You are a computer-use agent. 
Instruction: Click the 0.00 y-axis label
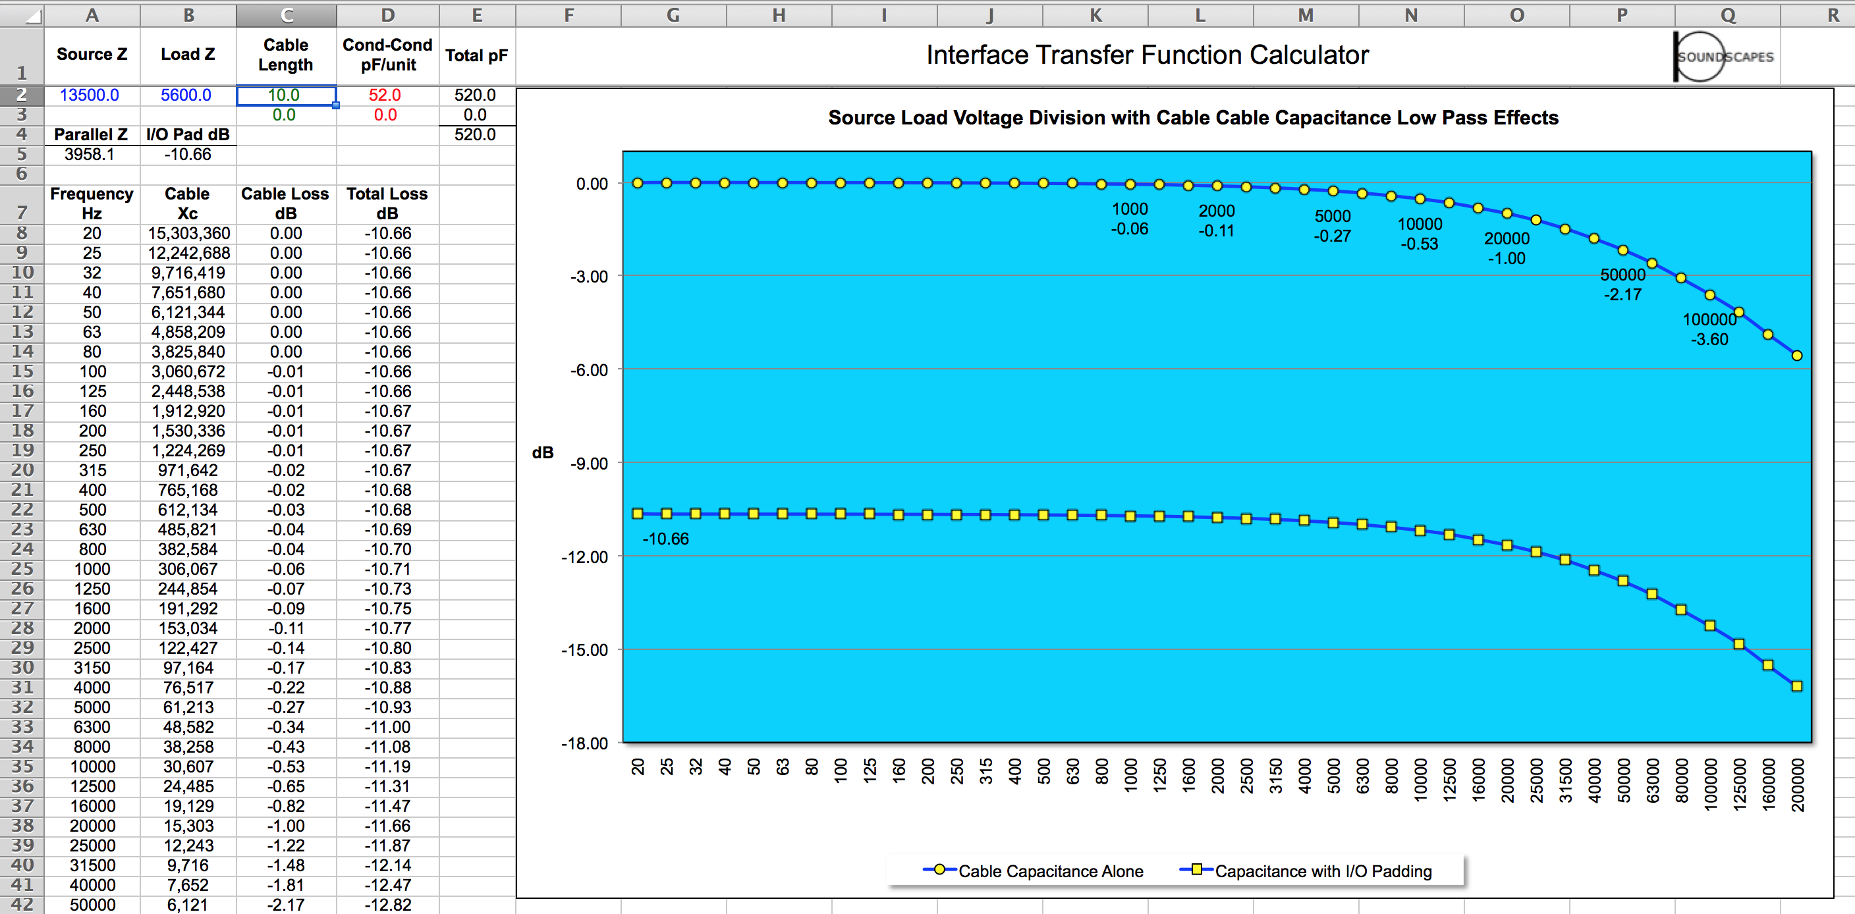[592, 184]
